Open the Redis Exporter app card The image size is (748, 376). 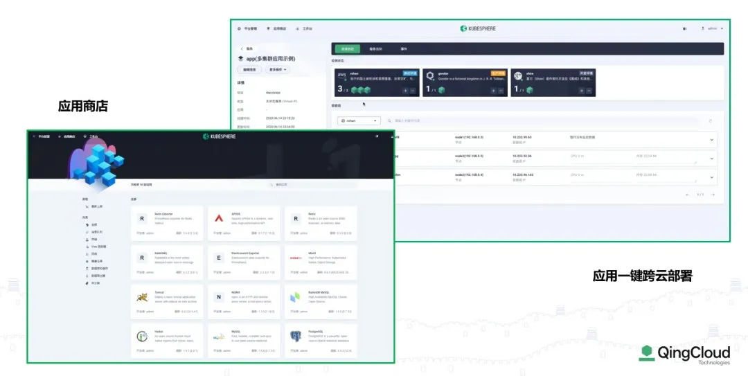pos(167,223)
